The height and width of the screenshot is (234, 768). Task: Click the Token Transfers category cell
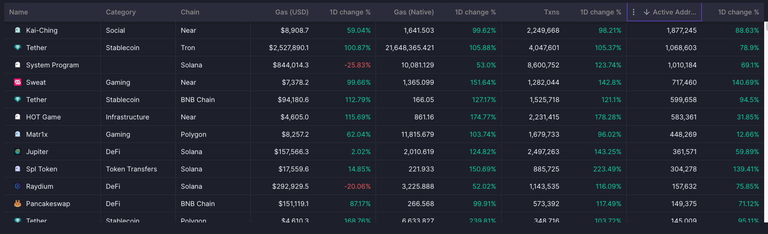(131, 169)
